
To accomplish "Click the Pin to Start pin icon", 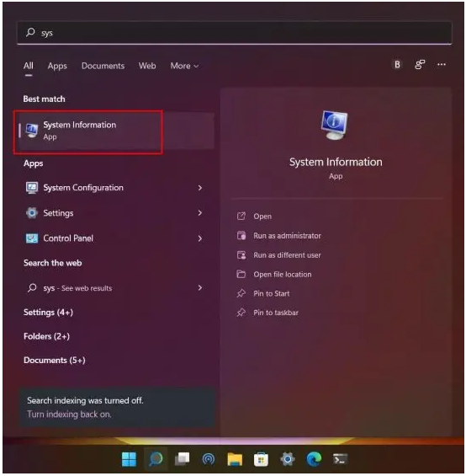I will click(241, 293).
